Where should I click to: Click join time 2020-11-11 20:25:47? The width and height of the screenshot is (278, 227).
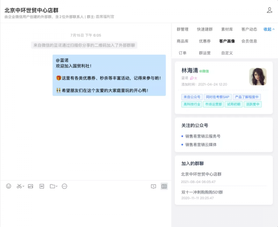pos(197,198)
